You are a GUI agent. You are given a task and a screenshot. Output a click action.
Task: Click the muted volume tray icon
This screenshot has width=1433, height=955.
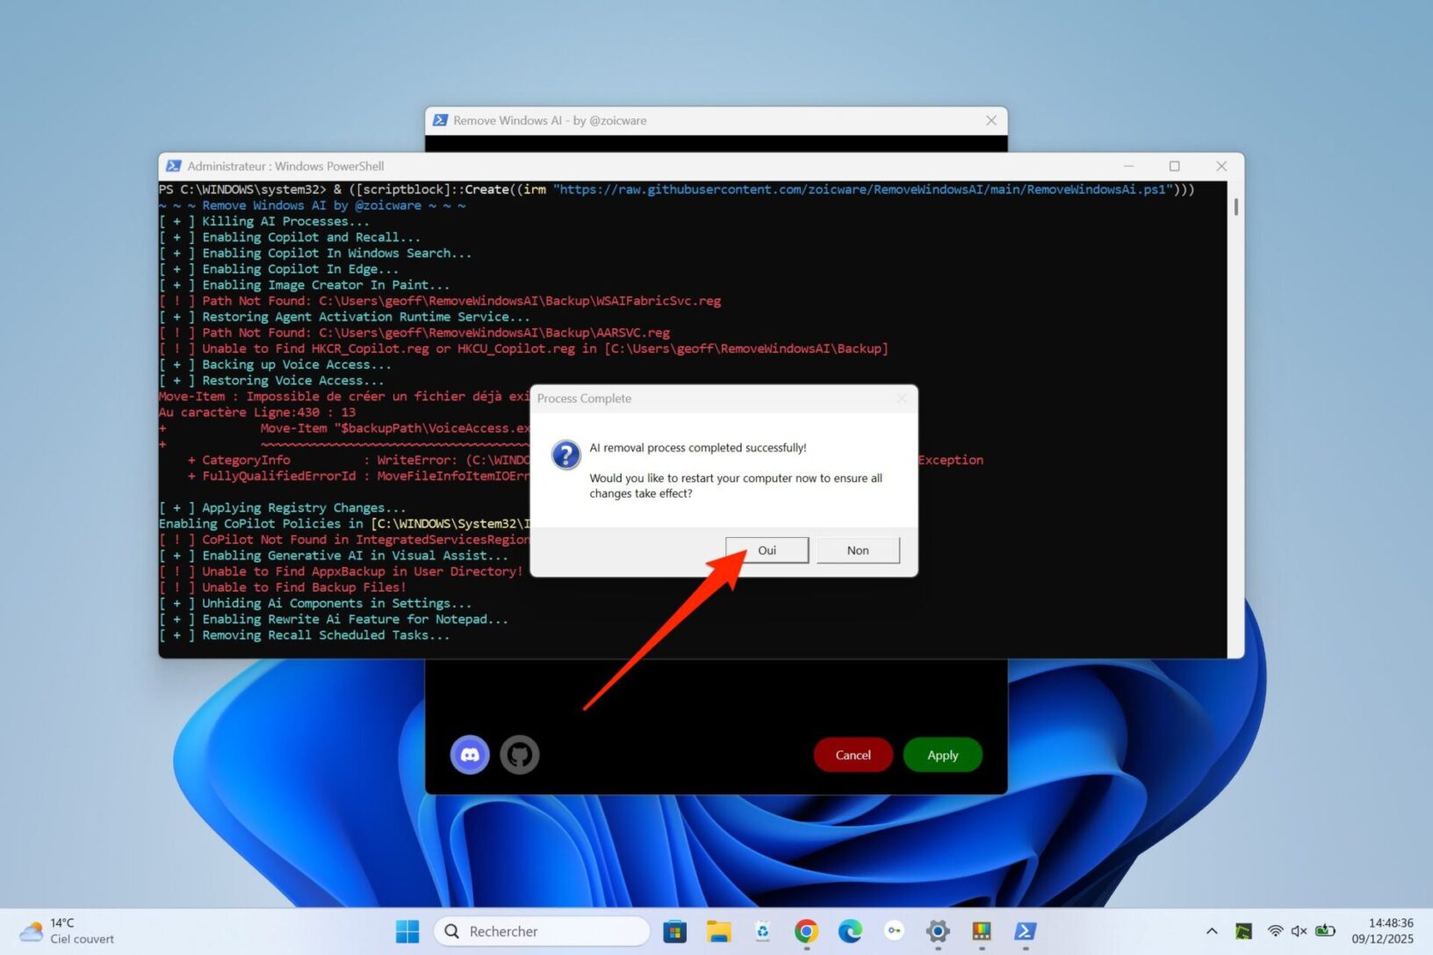[x=1299, y=931]
